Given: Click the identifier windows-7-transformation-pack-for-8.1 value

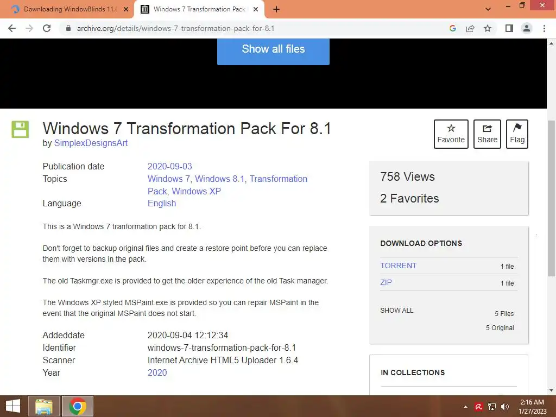Looking at the screenshot, I should 222,348.
